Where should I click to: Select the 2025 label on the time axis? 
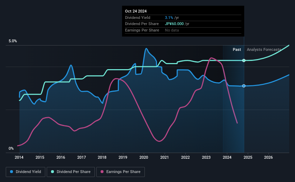coord(248,157)
